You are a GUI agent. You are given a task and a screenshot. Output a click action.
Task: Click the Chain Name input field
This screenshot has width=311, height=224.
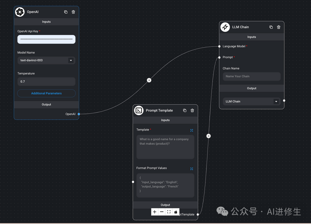point(251,76)
